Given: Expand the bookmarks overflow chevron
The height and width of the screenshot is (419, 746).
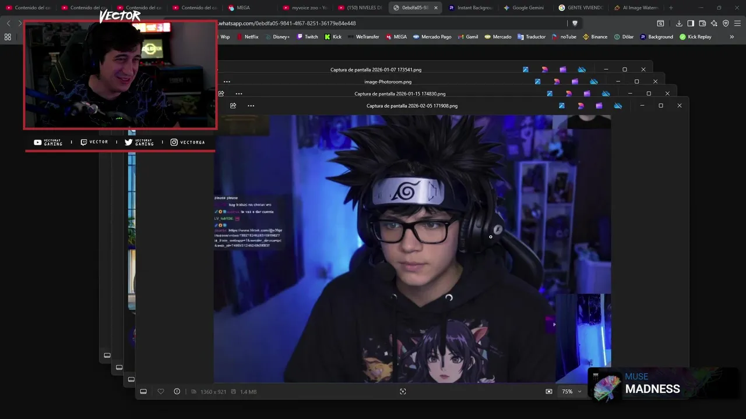Looking at the screenshot, I should point(732,37).
